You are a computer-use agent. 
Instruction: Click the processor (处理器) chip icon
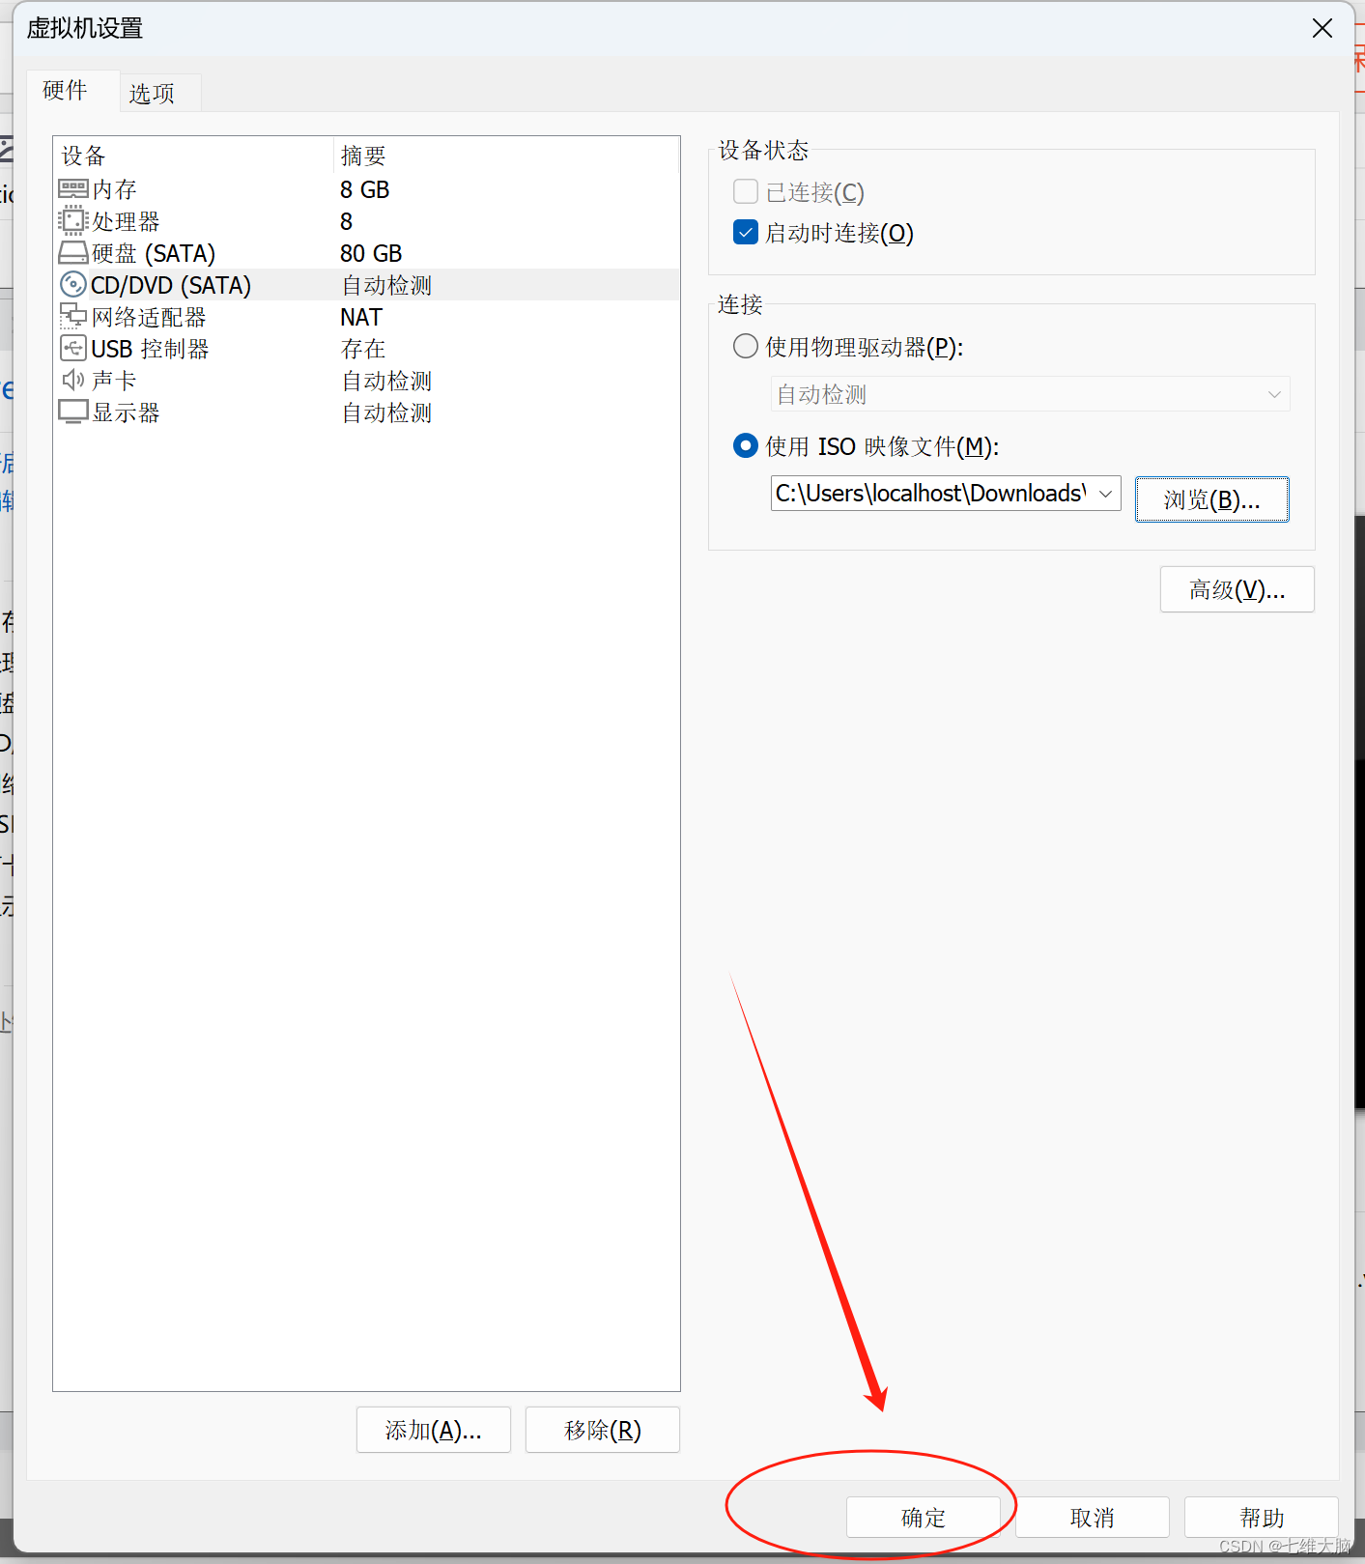click(x=73, y=221)
